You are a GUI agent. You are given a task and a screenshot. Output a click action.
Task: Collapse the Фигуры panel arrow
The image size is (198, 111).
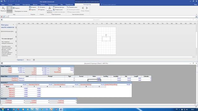[x=13, y=25]
